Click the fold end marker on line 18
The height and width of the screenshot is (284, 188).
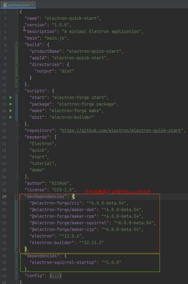pyautogui.click(x=18, y=124)
